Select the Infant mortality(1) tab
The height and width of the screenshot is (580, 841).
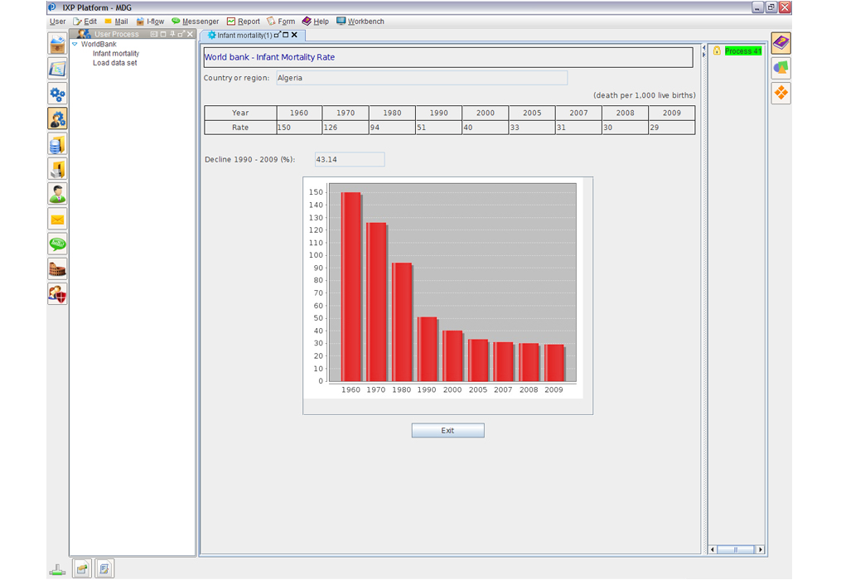244,36
